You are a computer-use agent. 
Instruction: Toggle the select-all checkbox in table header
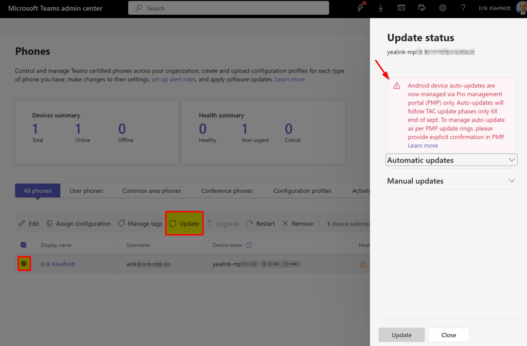point(24,245)
